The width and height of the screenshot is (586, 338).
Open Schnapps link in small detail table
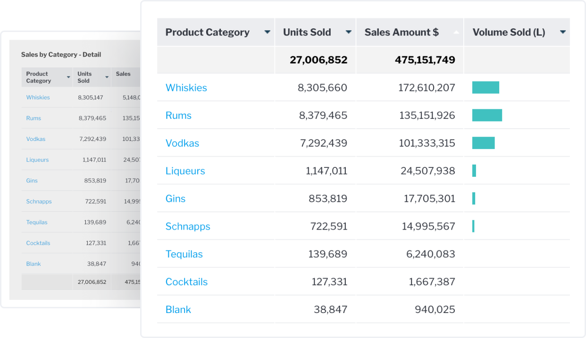pos(39,201)
